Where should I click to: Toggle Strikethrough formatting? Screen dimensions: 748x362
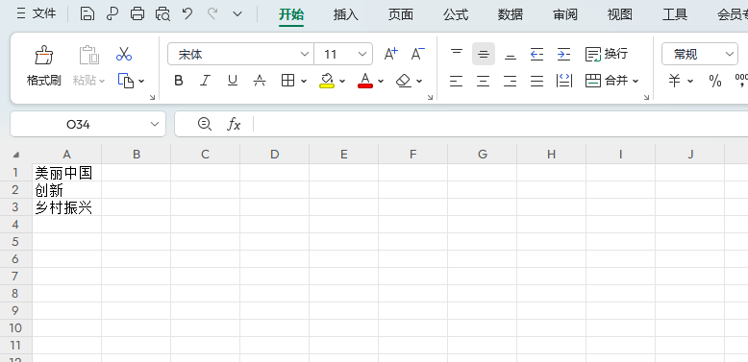(260, 81)
